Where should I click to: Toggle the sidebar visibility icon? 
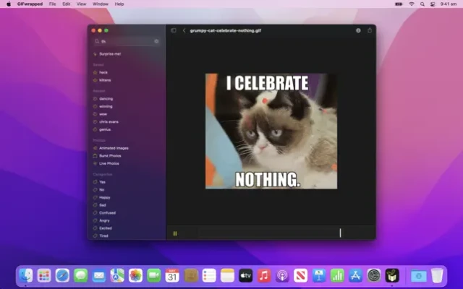point(174,30)
